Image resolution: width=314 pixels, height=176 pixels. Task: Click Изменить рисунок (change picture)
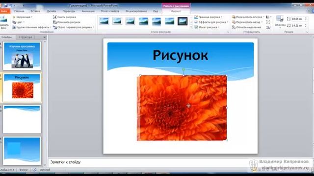67,22
